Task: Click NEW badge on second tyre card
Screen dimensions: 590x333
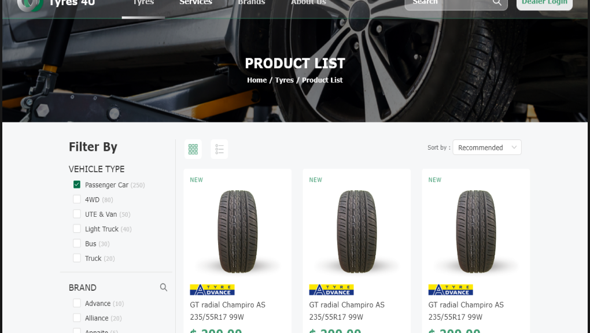Action: tap(316, 180)
